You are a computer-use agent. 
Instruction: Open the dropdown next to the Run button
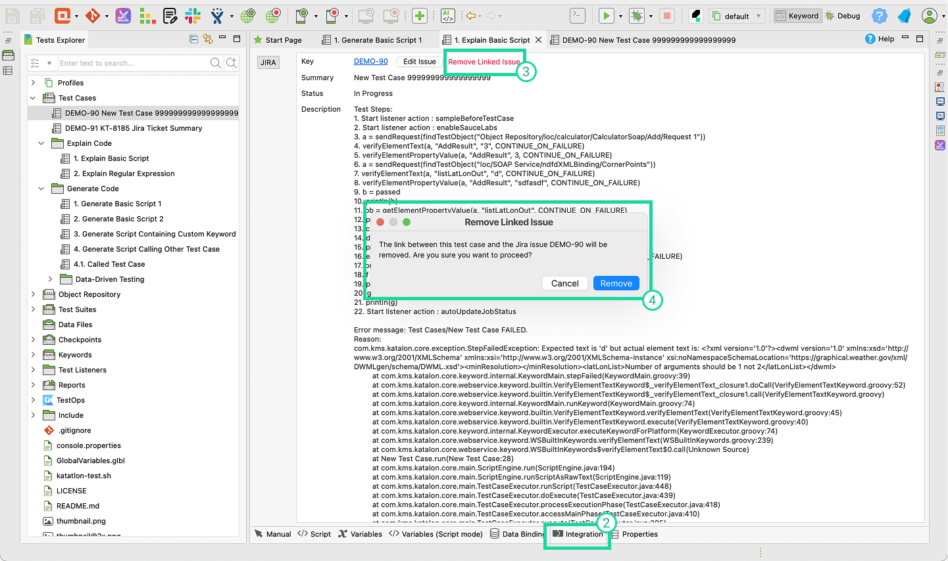click(620, 16)
